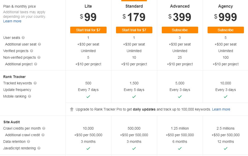Click the Standard plan heading
This screenshot has width=248, height=156.
pos(134,6)
